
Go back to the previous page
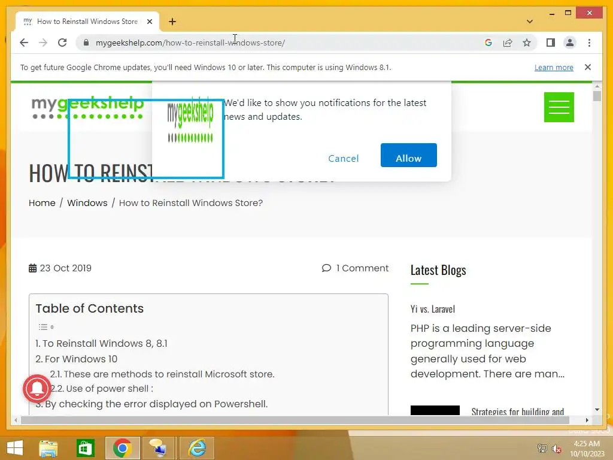(x=24, y=43)
